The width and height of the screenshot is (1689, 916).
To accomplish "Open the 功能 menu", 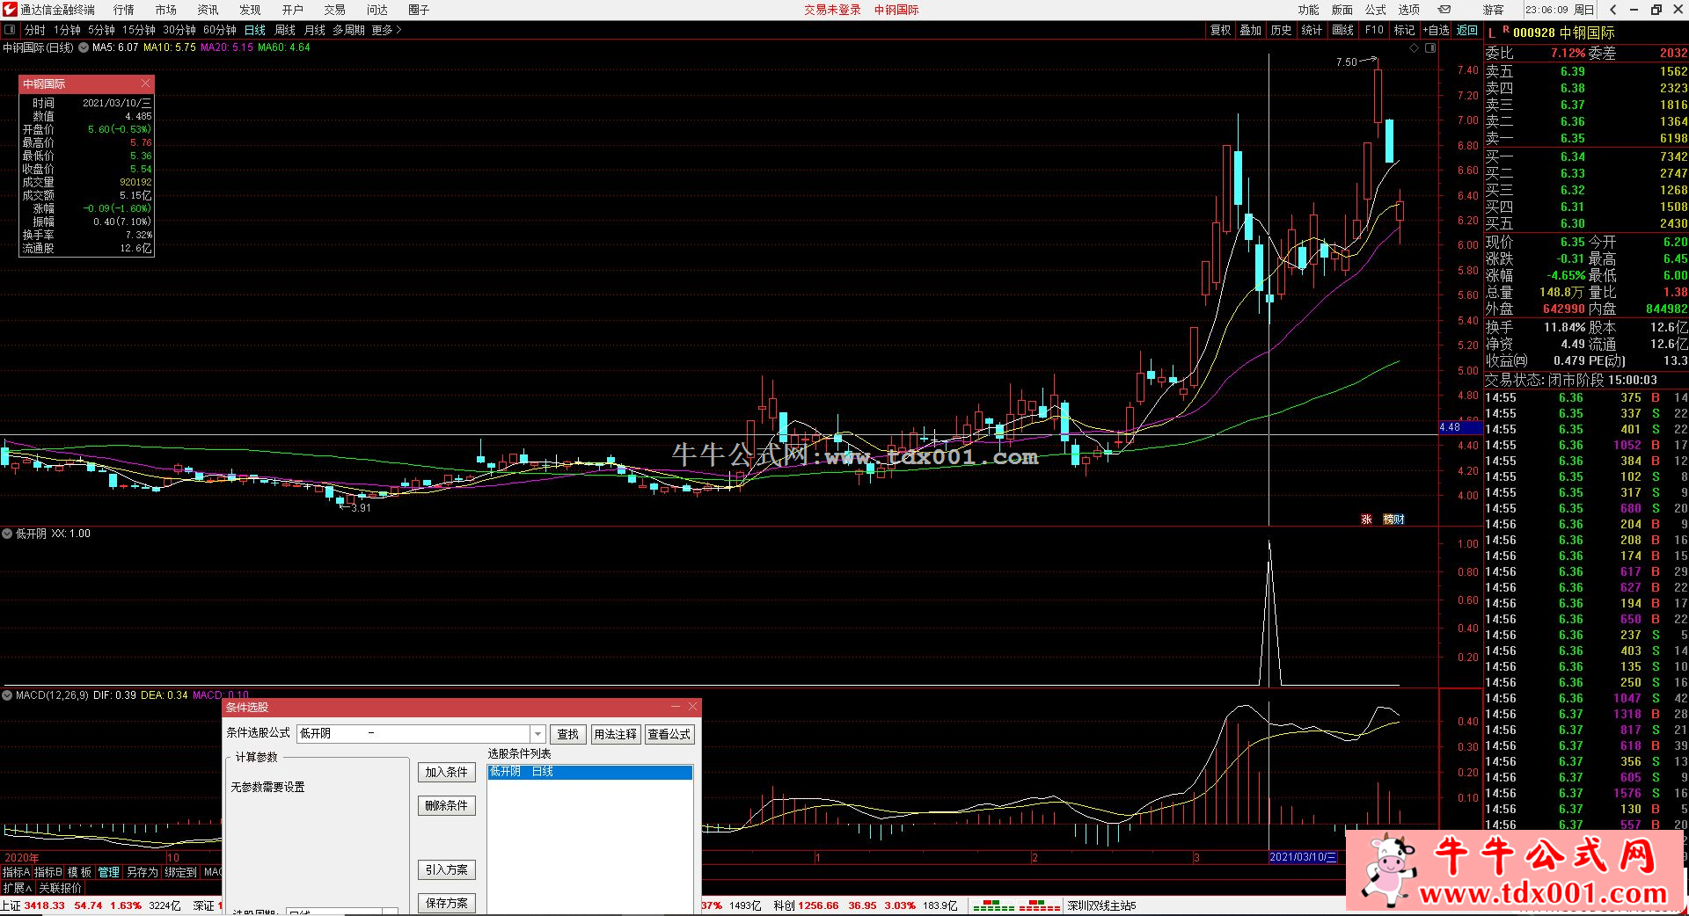I will click(1309, 10).
